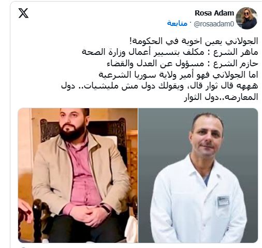Open Rosa Adam's profile avatar
The image size is (262, 248).
point(246,18)
